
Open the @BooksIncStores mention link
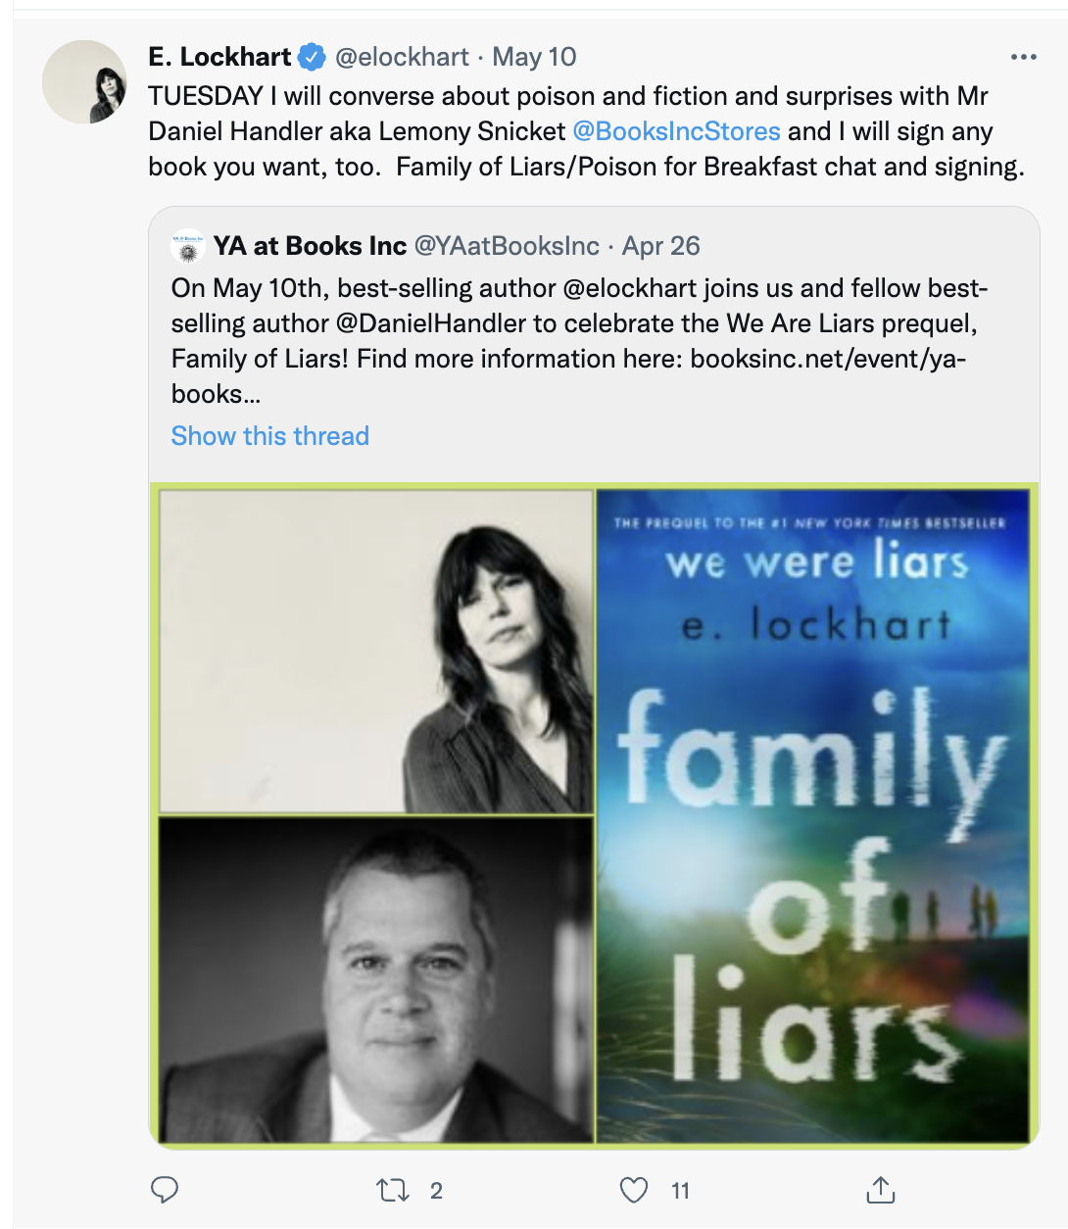(676, 131)
